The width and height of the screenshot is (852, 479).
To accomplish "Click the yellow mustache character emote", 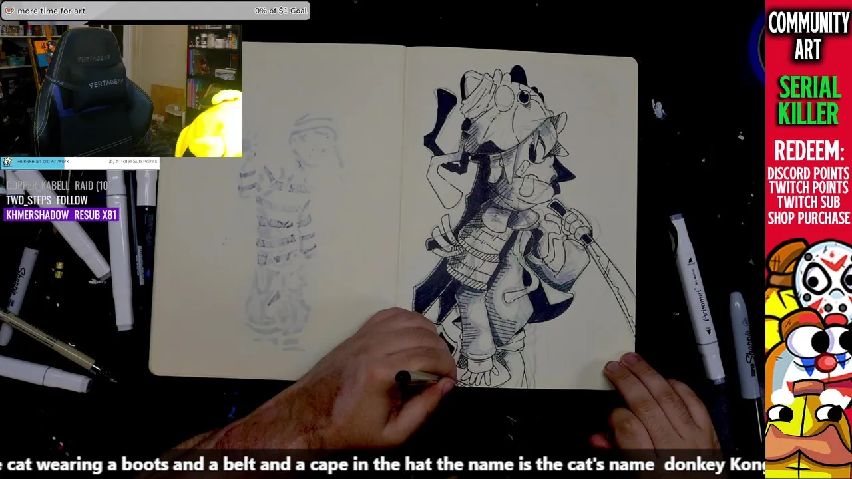I will [x=808, y=431].
